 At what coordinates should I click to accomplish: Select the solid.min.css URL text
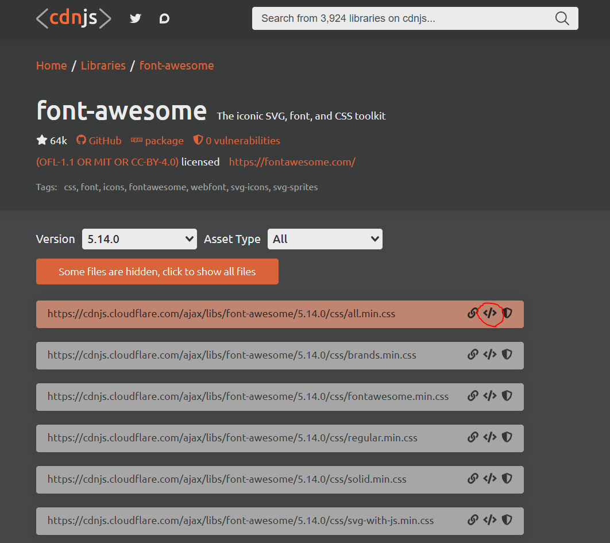(227, 479)
